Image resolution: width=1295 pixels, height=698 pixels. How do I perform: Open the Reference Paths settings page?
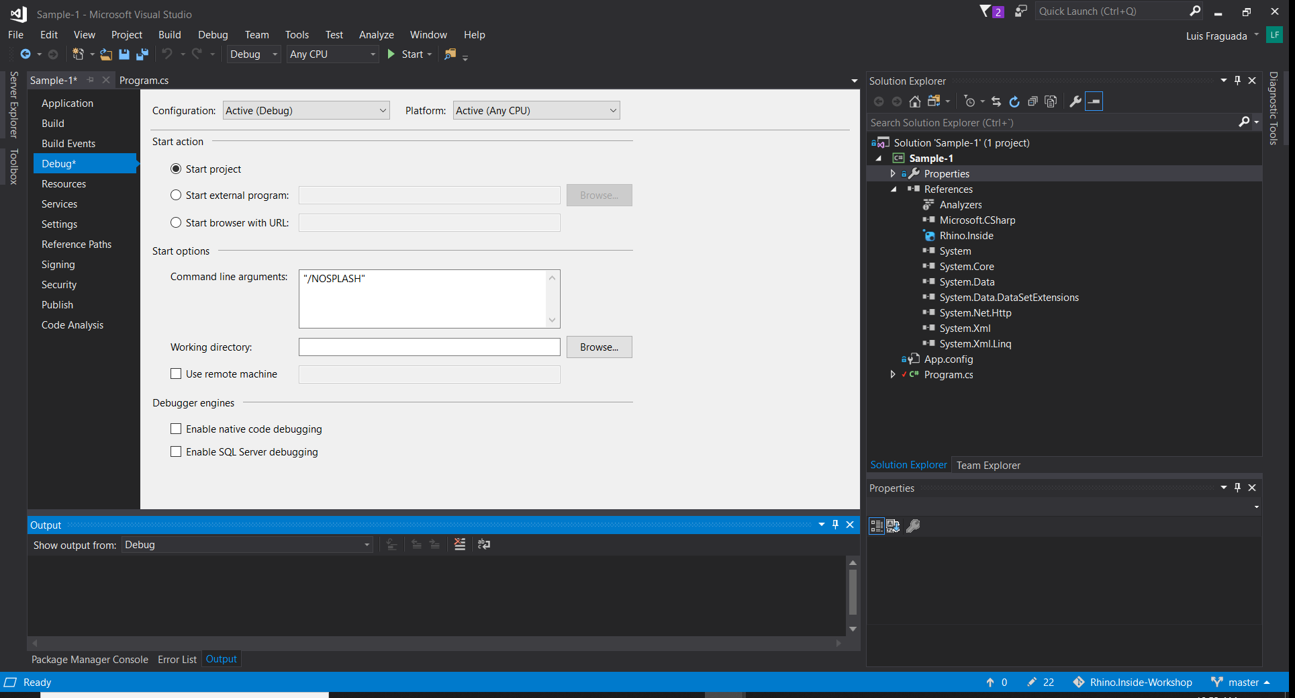[77, 244]
